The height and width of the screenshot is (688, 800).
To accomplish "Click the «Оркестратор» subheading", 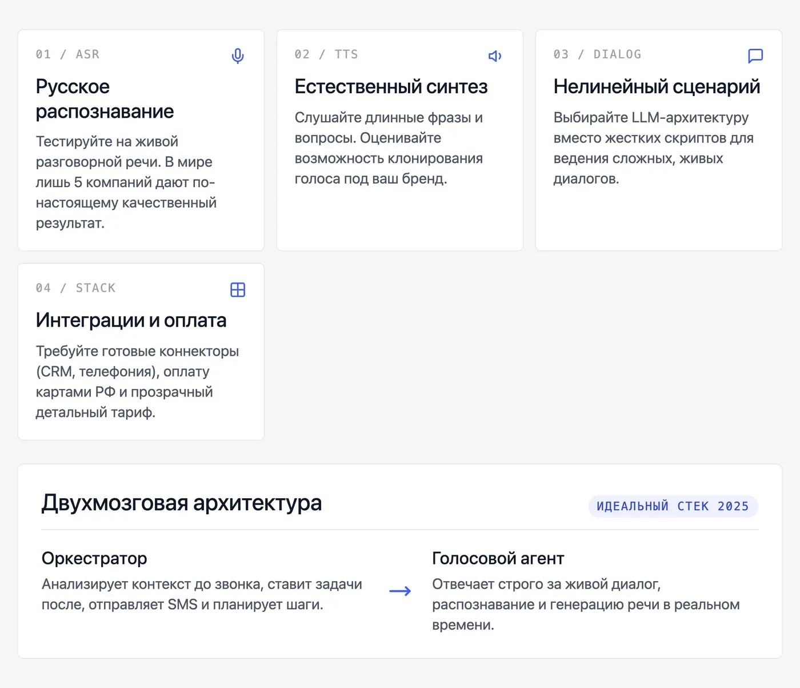I will (x=94, y=558).
